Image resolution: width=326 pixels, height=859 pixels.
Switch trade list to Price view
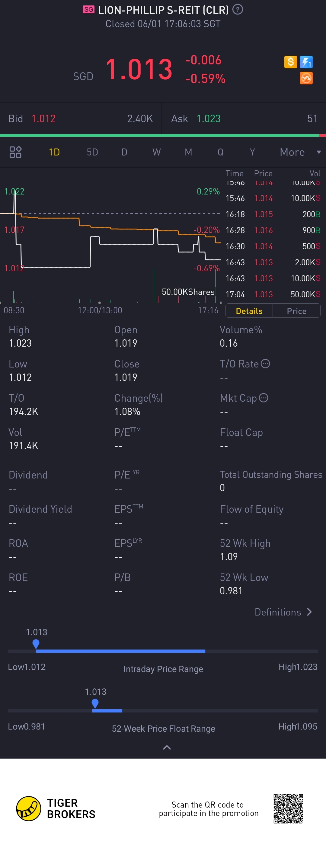click(x=296, y=311)
